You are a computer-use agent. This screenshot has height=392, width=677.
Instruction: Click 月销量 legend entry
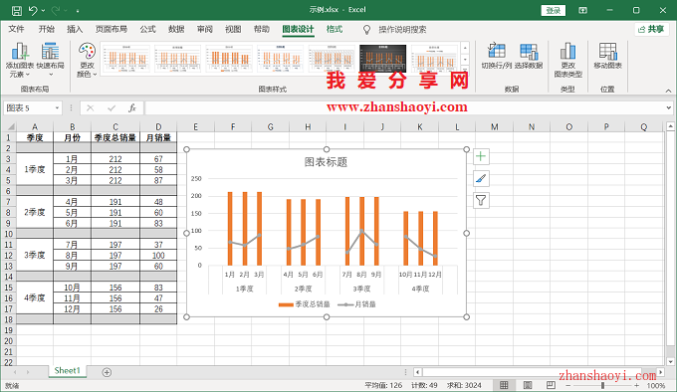[356, 304]
